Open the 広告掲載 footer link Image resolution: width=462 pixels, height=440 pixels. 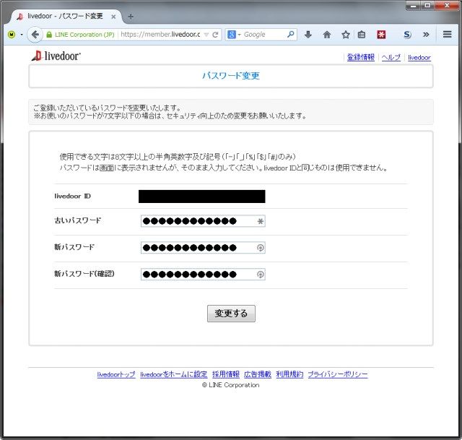258,374
